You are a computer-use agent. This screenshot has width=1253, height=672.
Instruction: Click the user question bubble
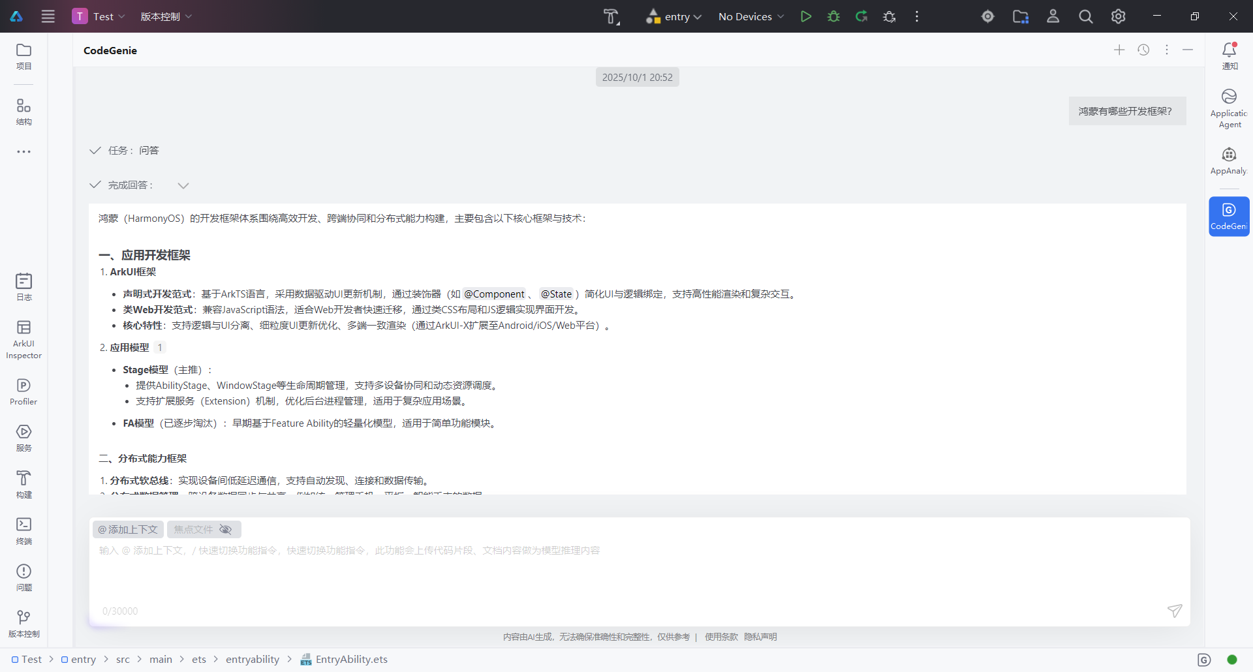tap(1127, 111)
